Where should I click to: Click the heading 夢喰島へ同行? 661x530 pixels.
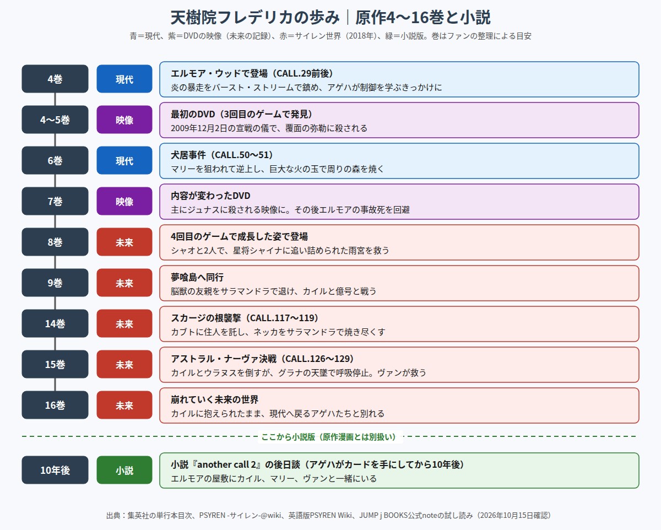coord(197,277)
